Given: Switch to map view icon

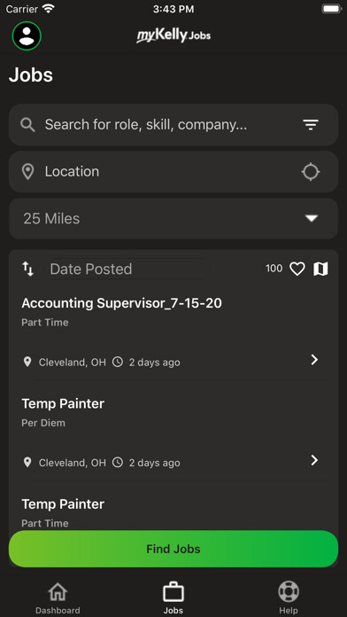Looking at the screenshot, I should tap(320, 269).
